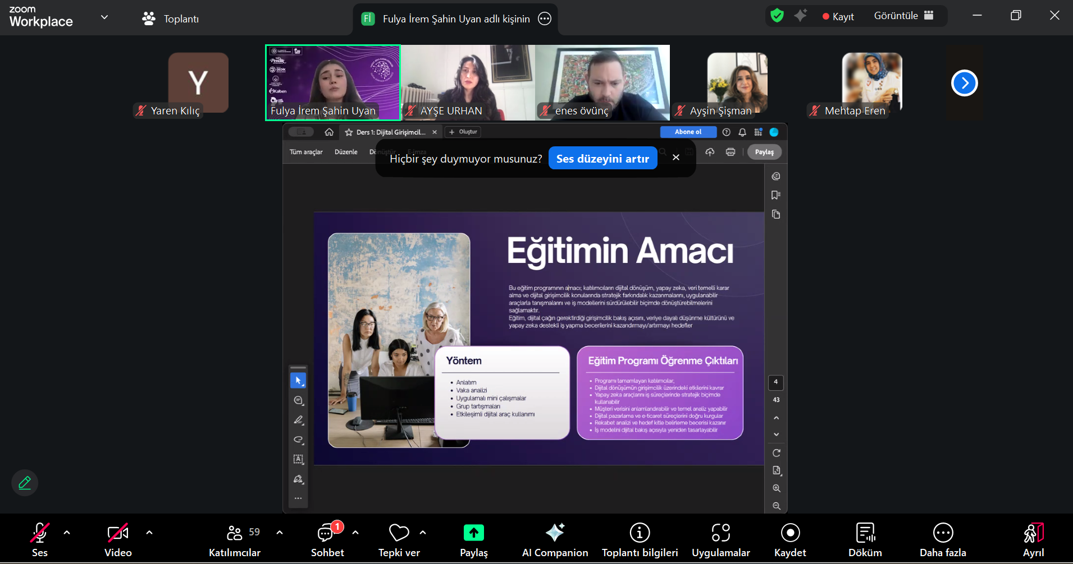This screenshot has width=1073, height=564.
Task: Open the Görüntüle view layout menu
Action: 904,16
